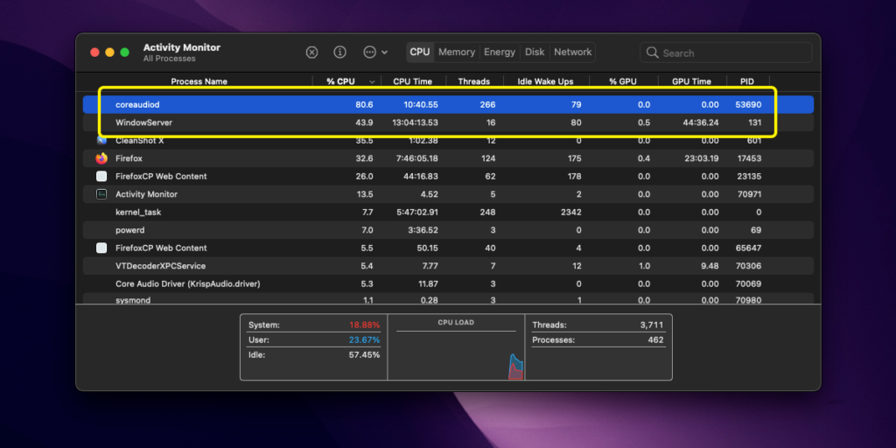The width and height of the screenshot is (896, 448).
Task: Click kernel_task idle wake ups 2342
Action: 570,212
